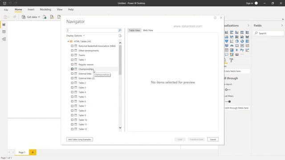Collapse the Visualizations pane chevron
The width and height of the screenshot is (285, 160).
(248, 26)
